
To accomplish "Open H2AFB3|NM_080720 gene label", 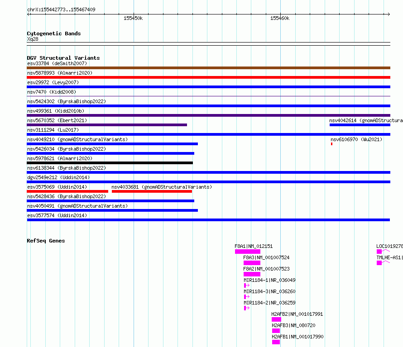I will pyautogui.click(x=293, y=325).
